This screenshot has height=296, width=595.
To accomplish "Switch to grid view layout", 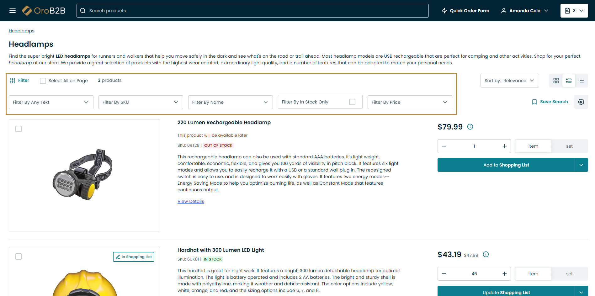I will (556, 81).
